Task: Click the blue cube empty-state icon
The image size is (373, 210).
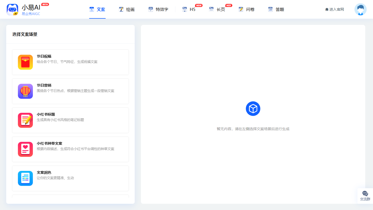Action: [253, 109]
